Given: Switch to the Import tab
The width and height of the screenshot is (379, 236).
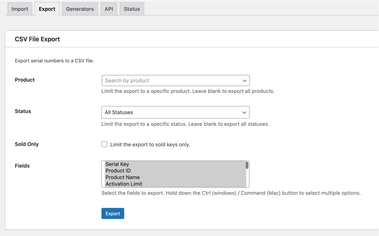Looking at the screenshot, I should [20, 9].
